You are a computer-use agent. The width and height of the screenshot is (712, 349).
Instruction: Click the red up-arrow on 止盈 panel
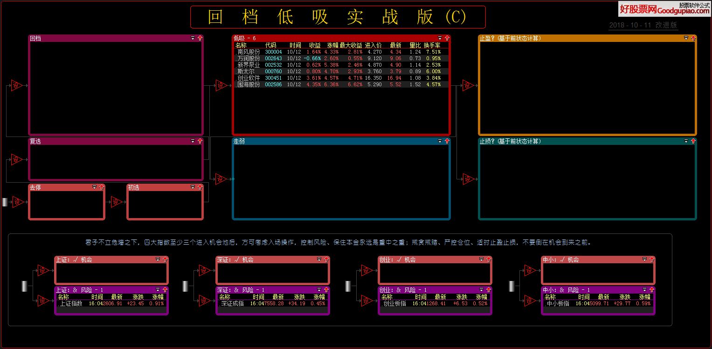[693, 38]
